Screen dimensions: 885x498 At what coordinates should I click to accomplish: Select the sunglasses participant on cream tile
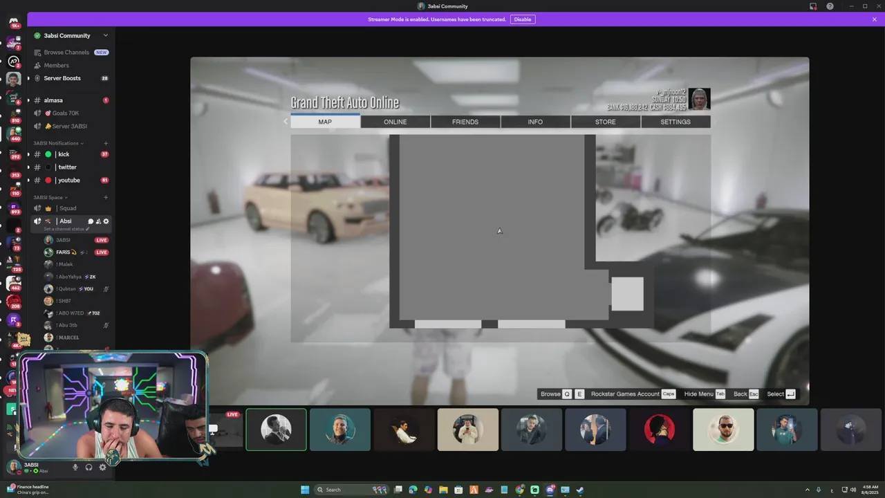click(x=723, y=430)
